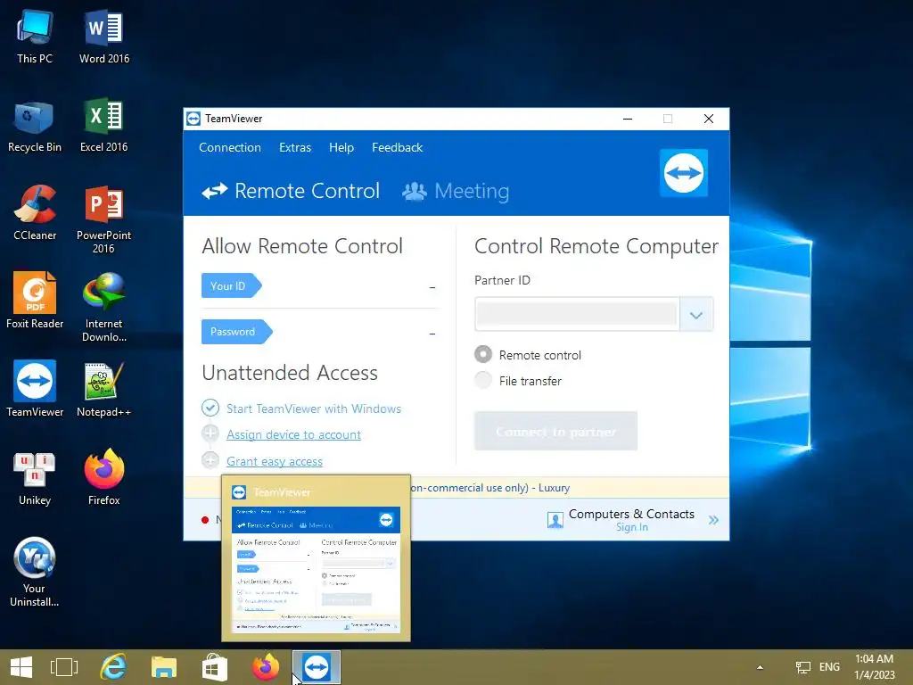Switch to the Meeting tab
The width and height of the screenshot is (913, 685).
[456, 191]
